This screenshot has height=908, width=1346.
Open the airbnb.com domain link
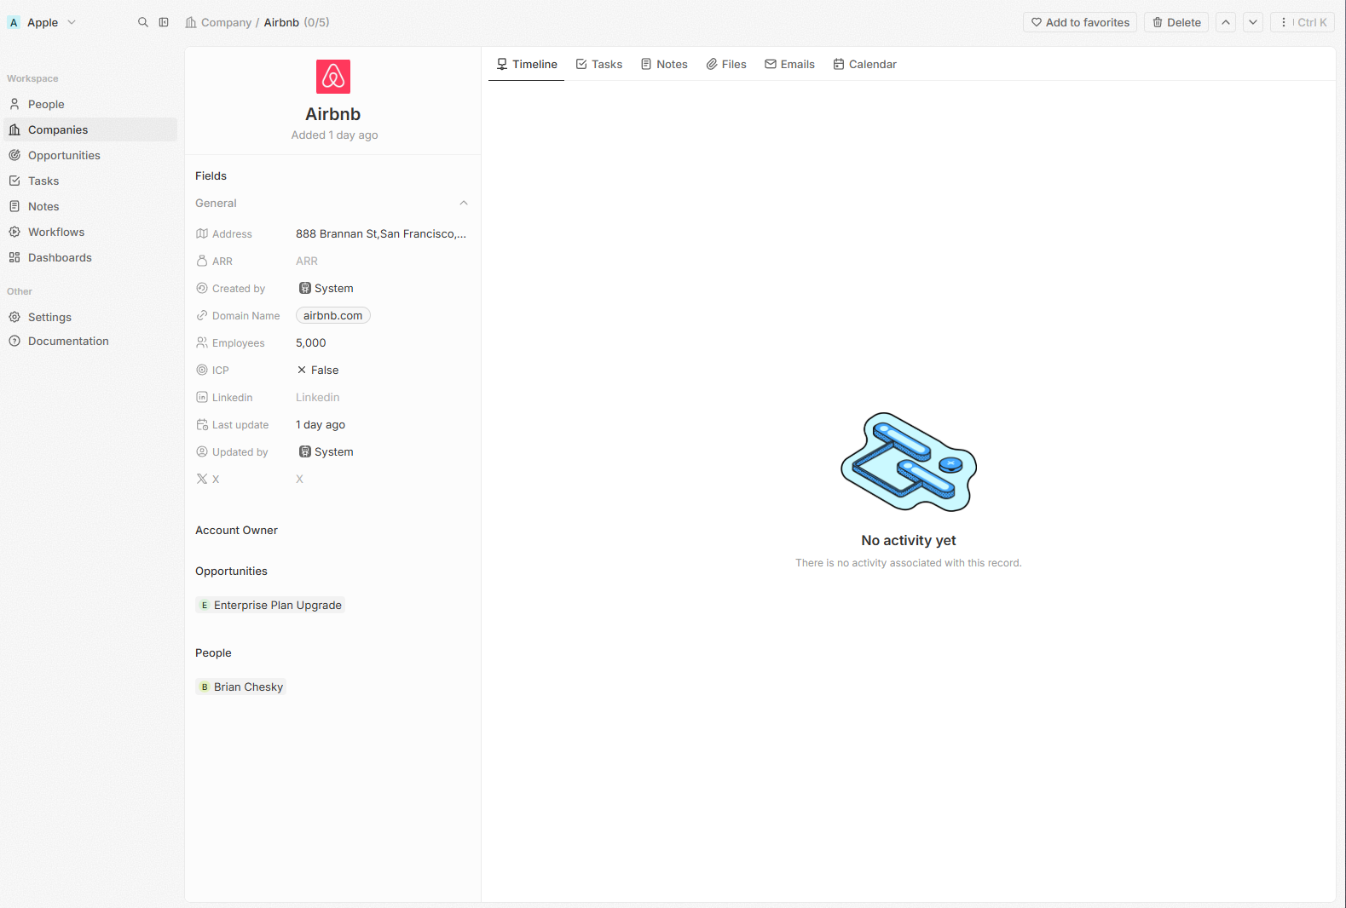[x=333, y=315]
